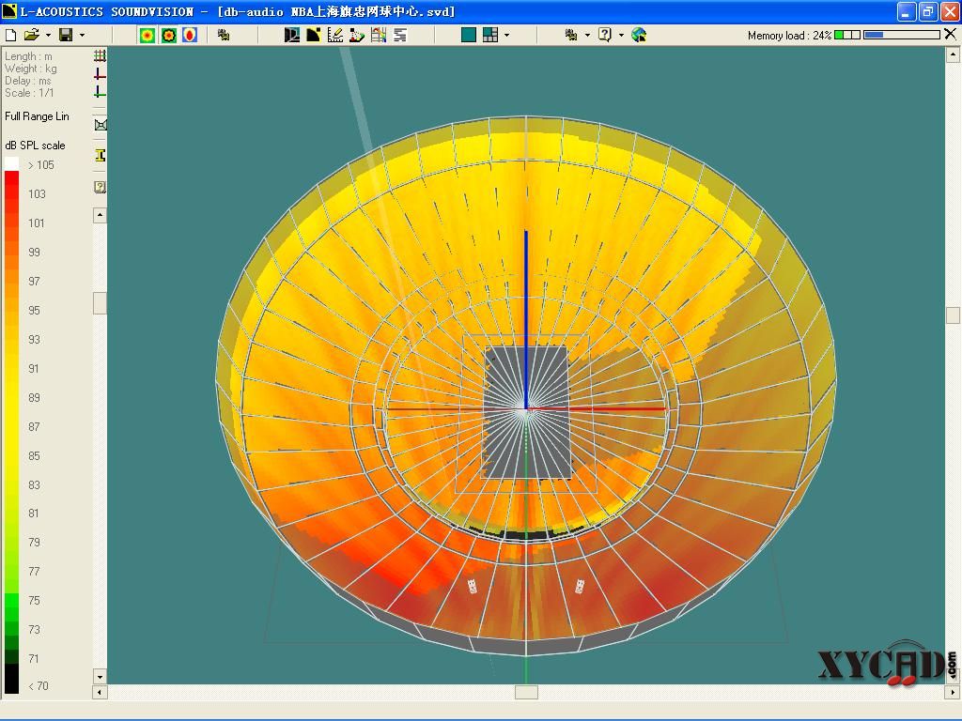Click the white >105 dB color swatch
This screenshot has width=962, height=721.
11,163
